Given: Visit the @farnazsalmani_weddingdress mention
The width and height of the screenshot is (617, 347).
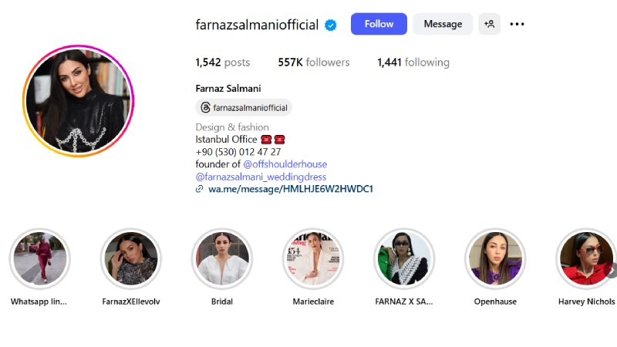Looking at the screenshot, I should coord(261,177).
